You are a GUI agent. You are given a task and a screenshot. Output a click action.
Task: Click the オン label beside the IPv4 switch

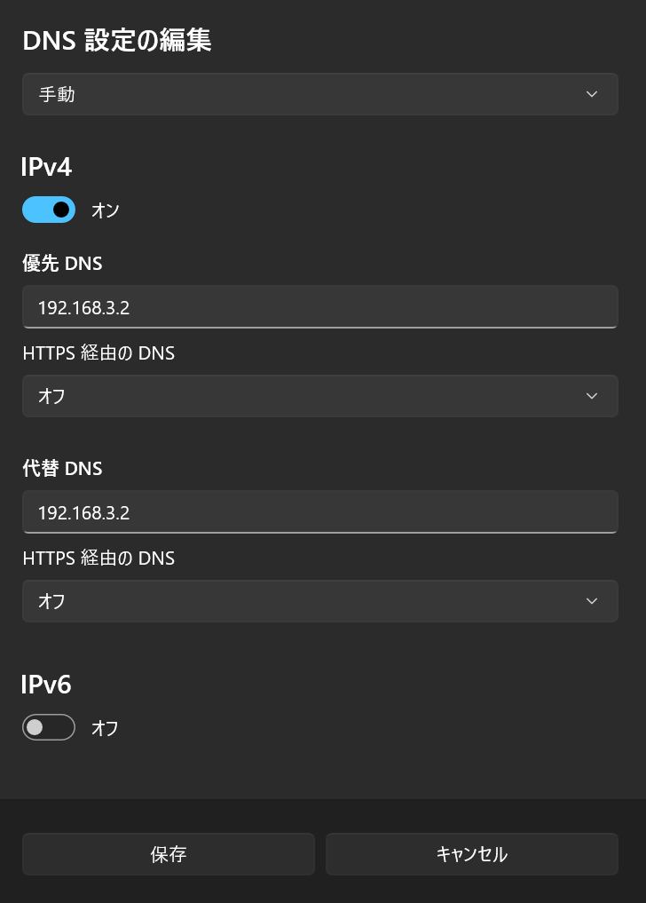[x=105, y=210]
